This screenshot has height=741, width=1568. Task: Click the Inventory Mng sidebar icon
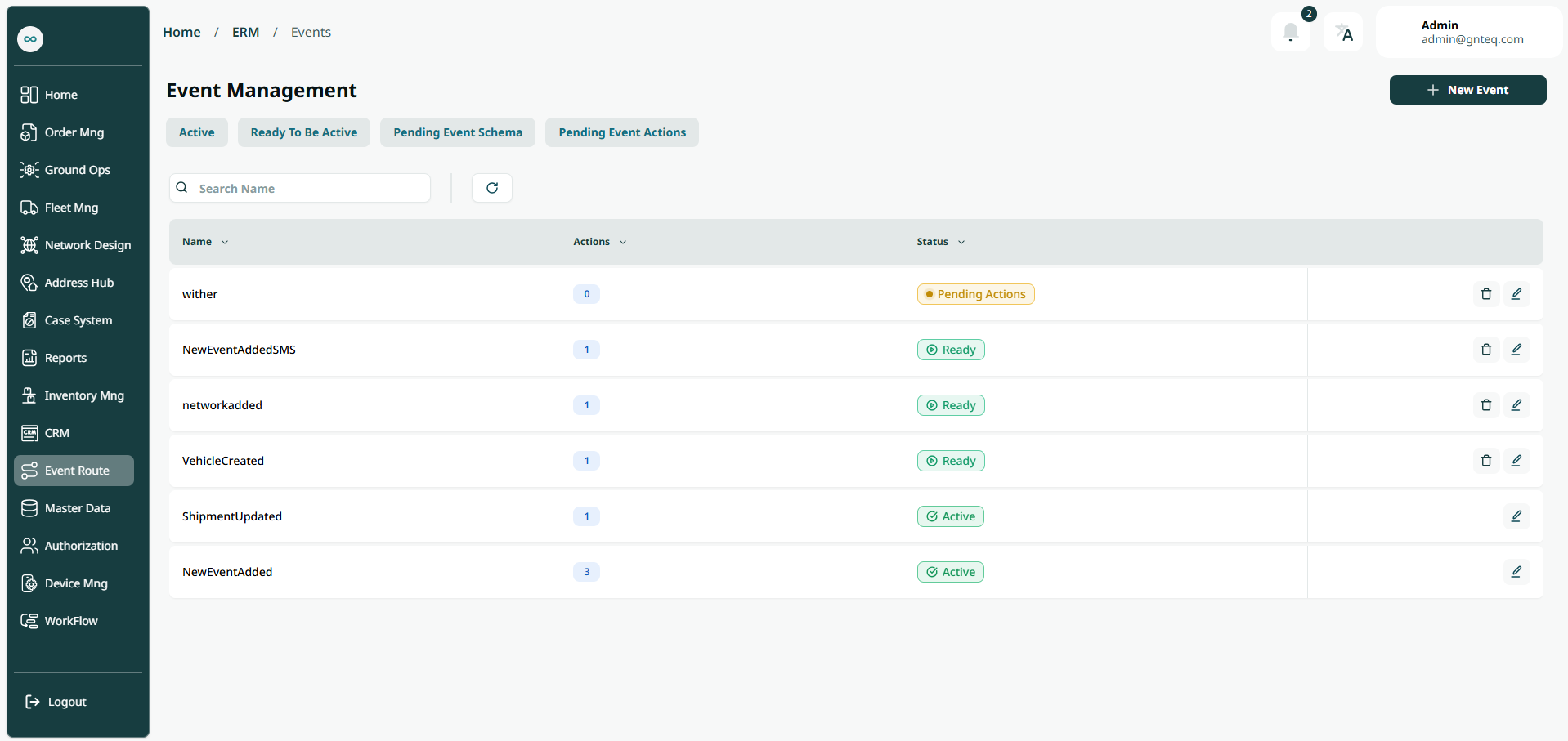(x=29, y=395)
